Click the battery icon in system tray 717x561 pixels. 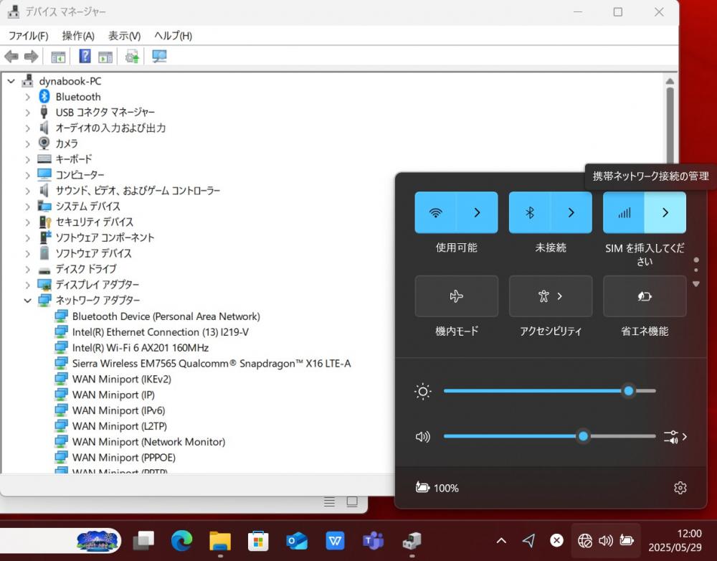click(x=627, y=541)
